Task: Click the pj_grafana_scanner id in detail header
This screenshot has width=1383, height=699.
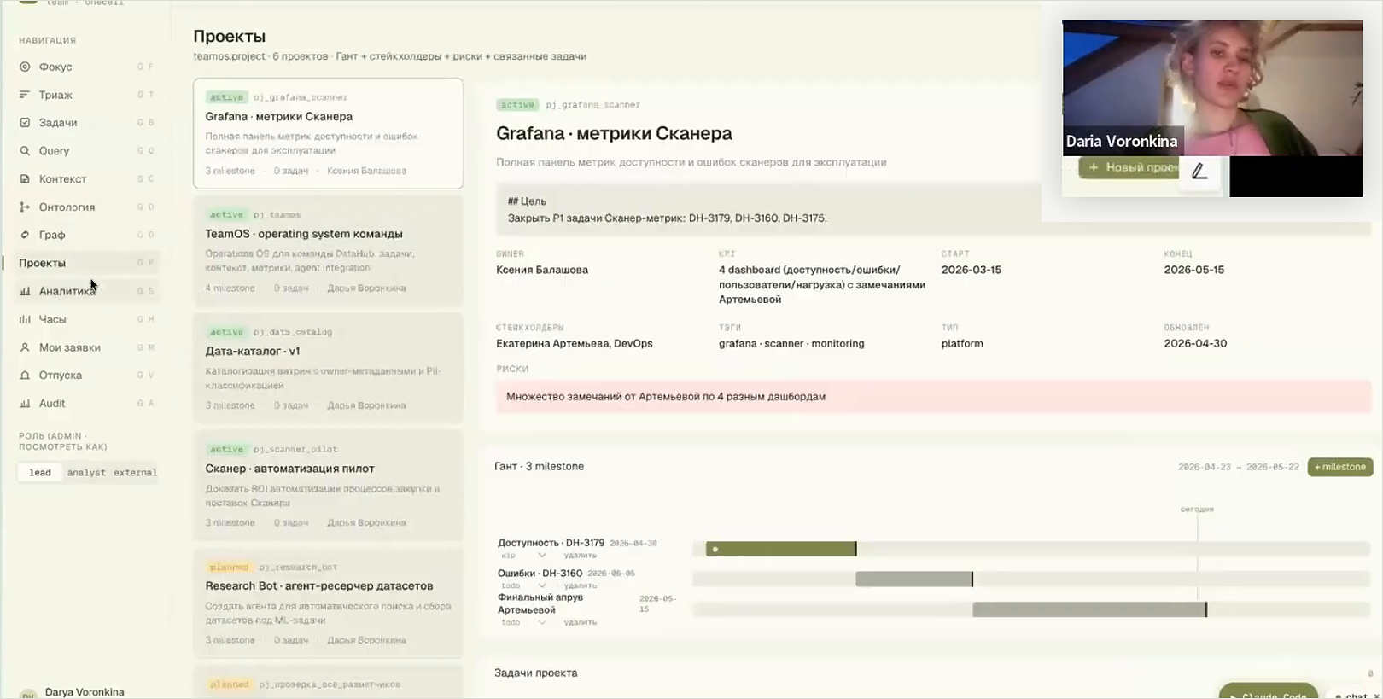Action: point(592,105)
